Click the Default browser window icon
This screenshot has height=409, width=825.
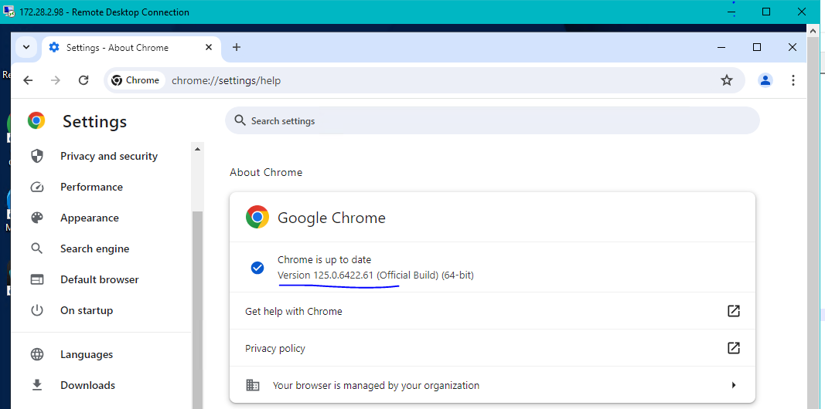click(37, 279)
